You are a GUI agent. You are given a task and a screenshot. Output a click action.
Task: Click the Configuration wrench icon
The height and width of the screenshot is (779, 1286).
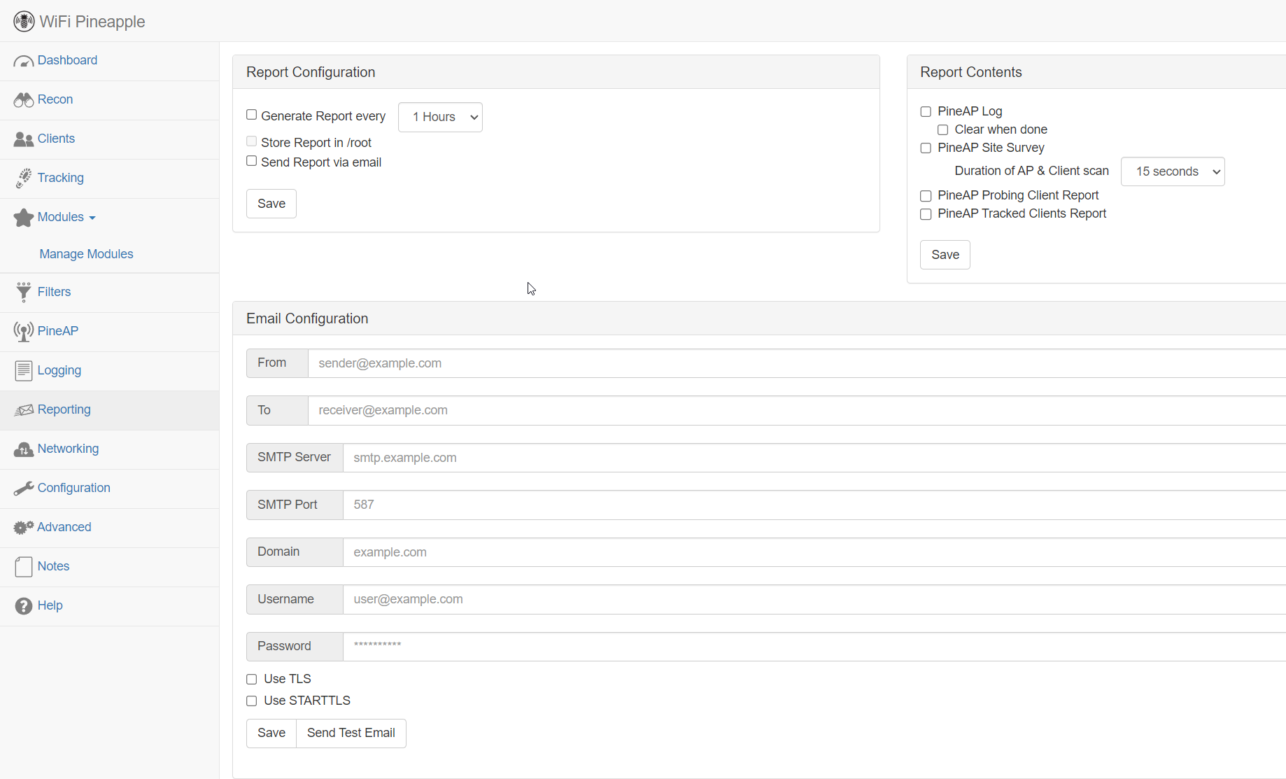[23, 488]
